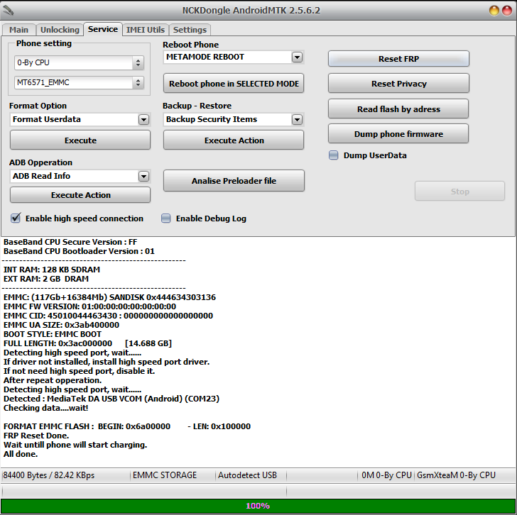Click the MT6571_EMMC model field
The image size is (517, 515).
74,82
